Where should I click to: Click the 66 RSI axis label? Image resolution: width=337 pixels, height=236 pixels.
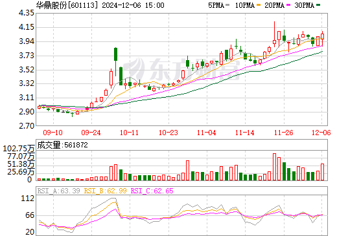30,215
